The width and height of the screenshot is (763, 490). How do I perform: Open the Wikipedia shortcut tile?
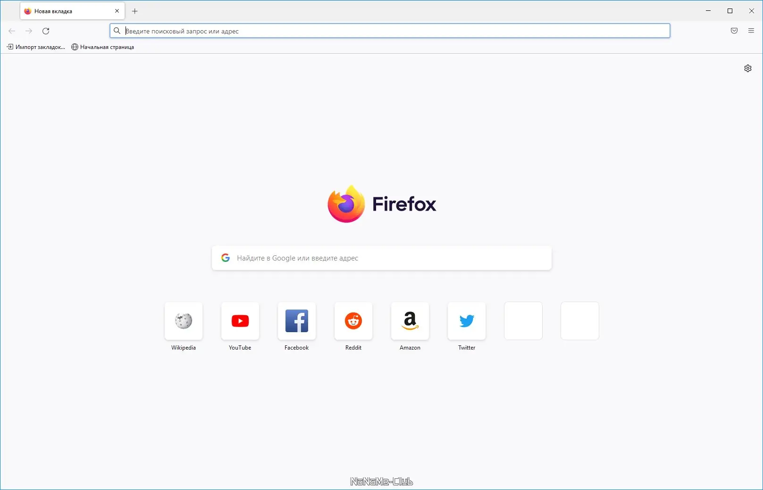point(183,321)
